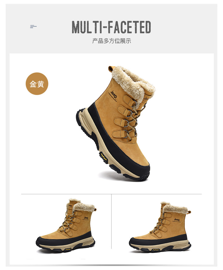Click the Jeep logo on the bottom-right boot
The width and height of the screenshot is (223, 270).
177,220
